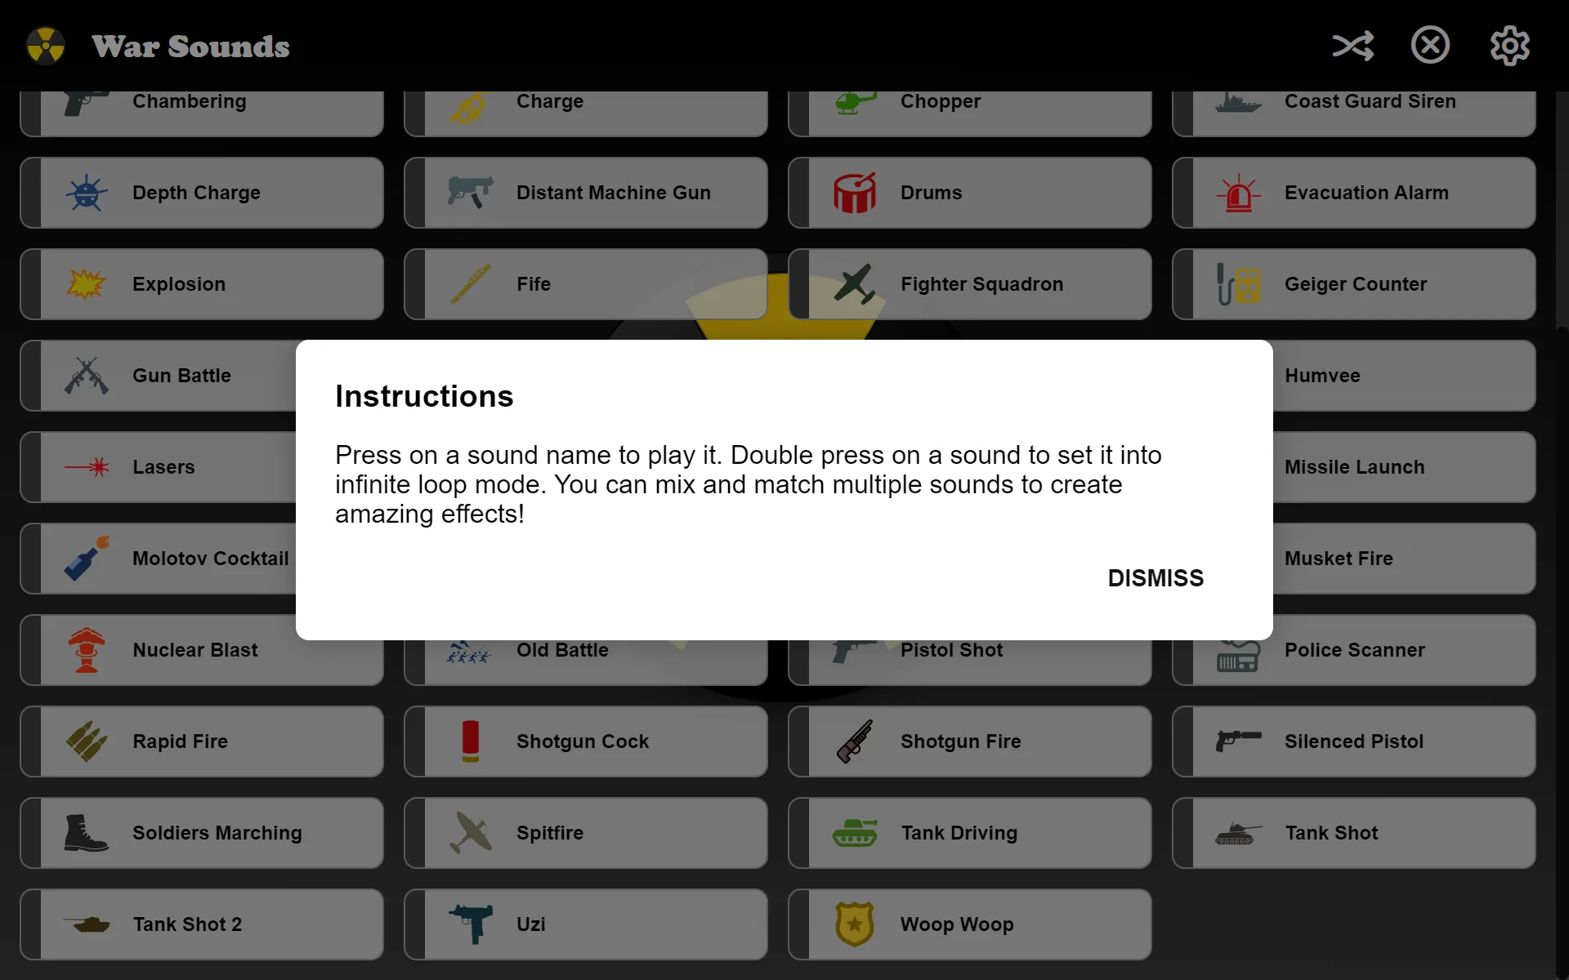Select the Geiger Counter icon
This screenshot has height=980, width=1569.
coord(1238,283)
